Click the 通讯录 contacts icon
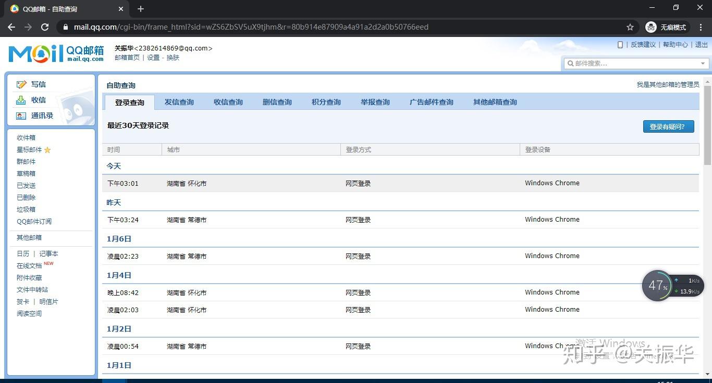712x383 pixels. tap(21, 116)
